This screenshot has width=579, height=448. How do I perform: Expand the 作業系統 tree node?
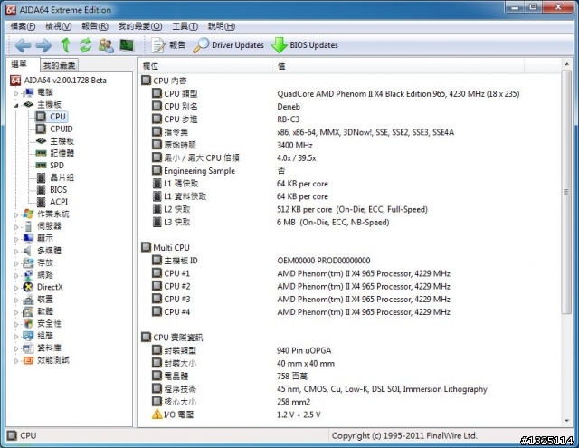coord(16,214)
